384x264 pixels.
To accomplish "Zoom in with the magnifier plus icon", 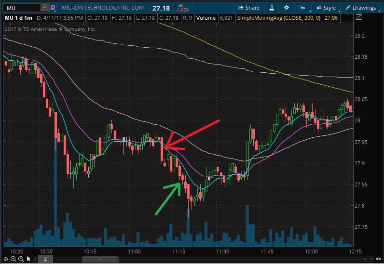I will (x=14, y=259).
